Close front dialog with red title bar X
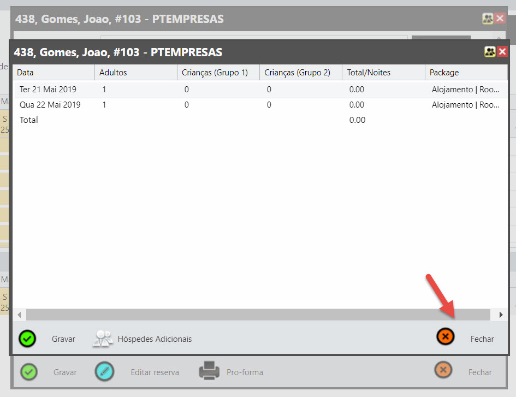 click(502, 52)
